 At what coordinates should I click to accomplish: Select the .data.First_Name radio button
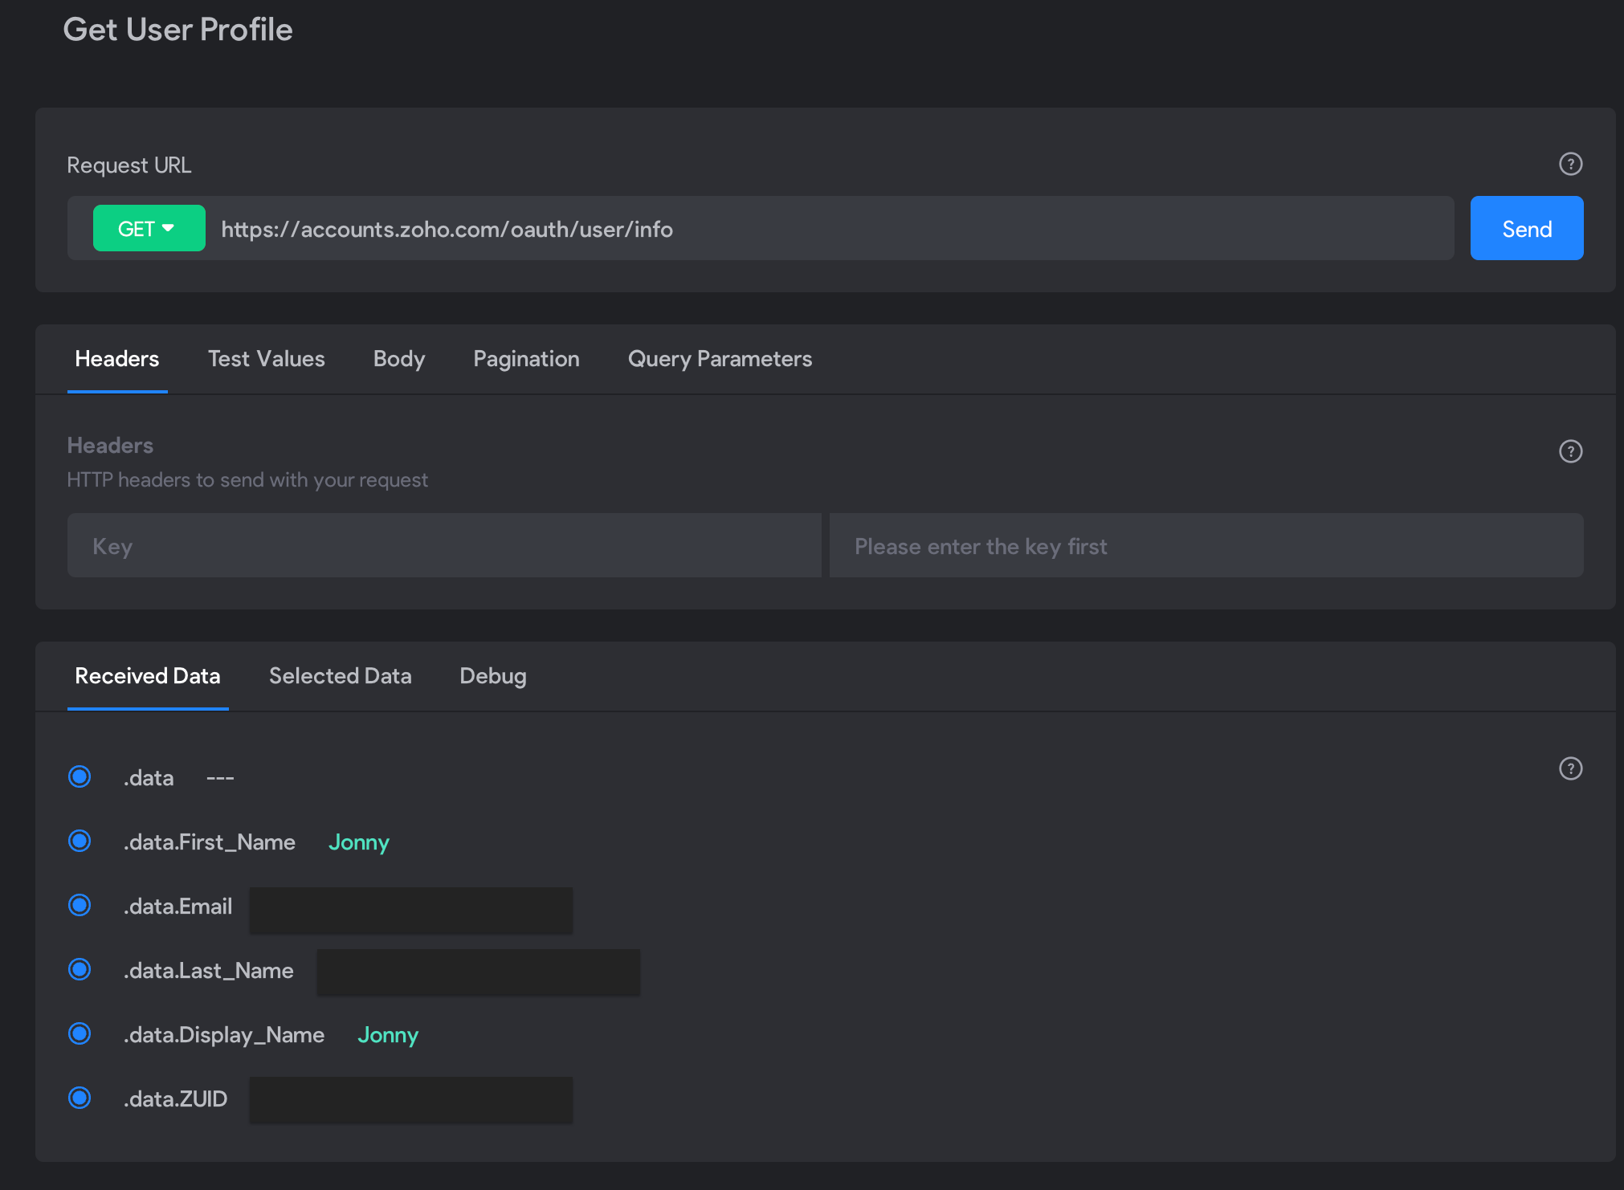click(80, 841)
